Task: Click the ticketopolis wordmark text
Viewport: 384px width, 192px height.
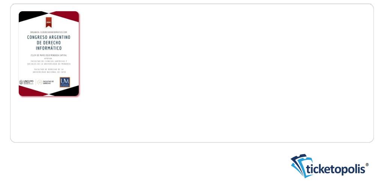Action: pos(336,169)
